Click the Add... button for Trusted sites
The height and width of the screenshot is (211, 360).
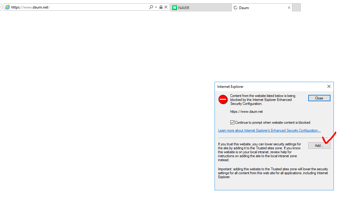point(319,146)
